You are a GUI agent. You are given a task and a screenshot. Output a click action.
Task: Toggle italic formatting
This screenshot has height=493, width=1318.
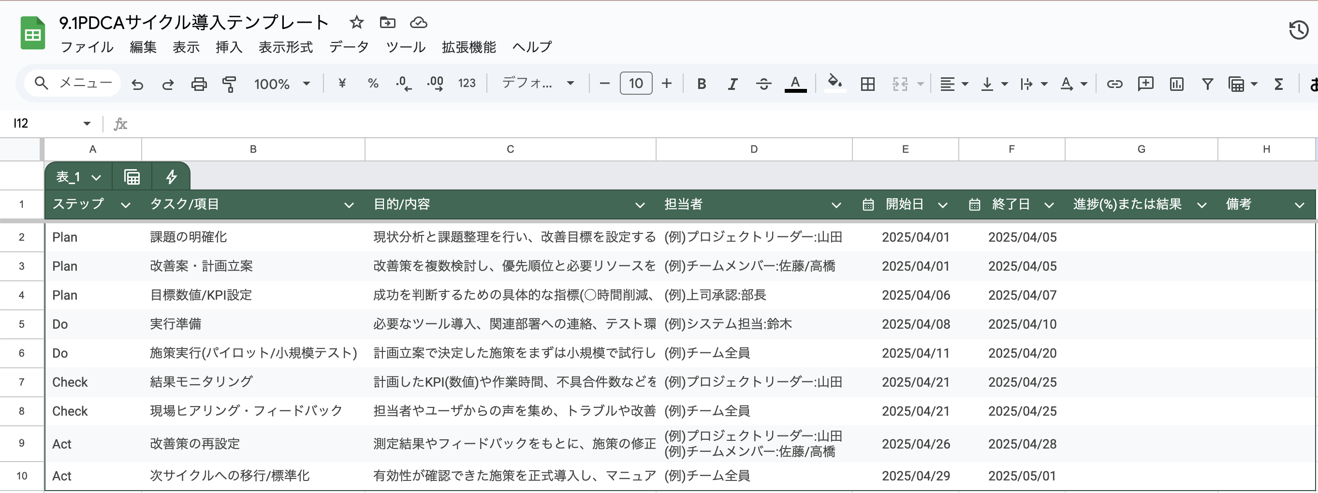(x=732, y=83)
